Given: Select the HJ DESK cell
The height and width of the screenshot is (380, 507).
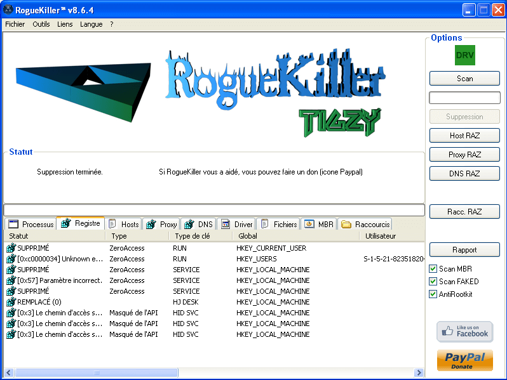Looking at the screenshot, I should tap(186, 302).
